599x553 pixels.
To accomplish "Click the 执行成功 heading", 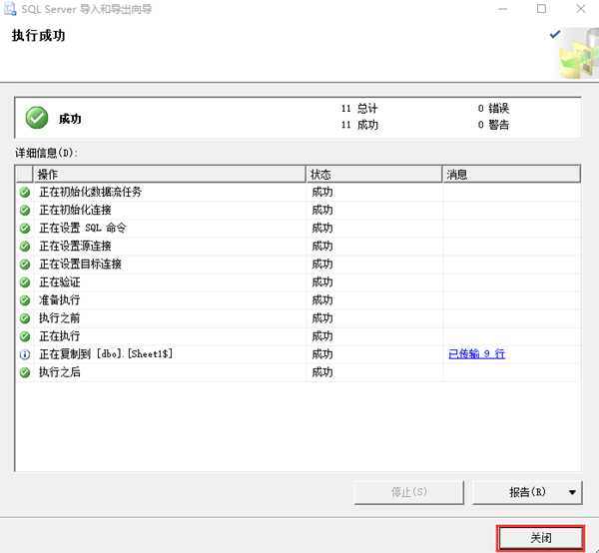I will [x=38, y=36].
